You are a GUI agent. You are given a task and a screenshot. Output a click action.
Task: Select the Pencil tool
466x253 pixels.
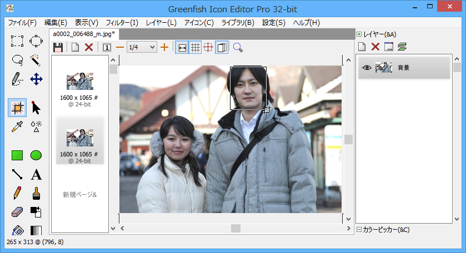(x=17, y=193)
